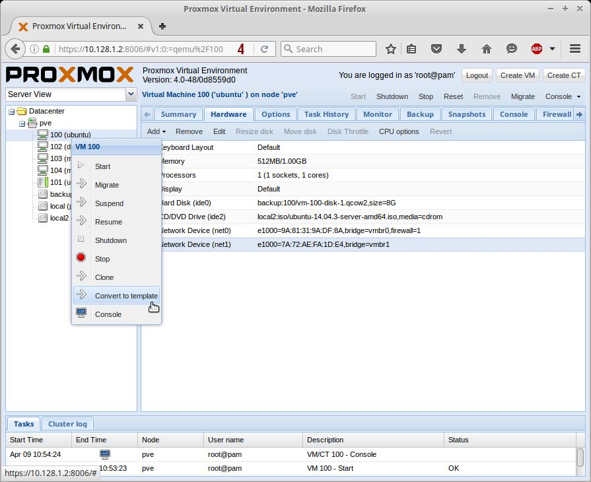591x482 pixels.
Task: Collapse the pve node in tree
Action: click(22, 123)
